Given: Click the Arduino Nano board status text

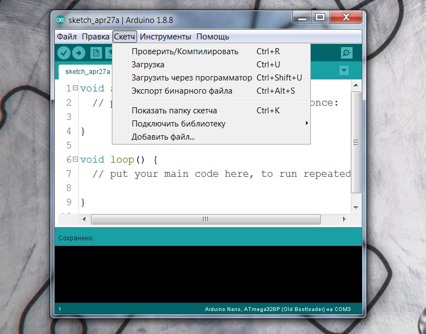Looking at the screenshot, I should point(277,309).
